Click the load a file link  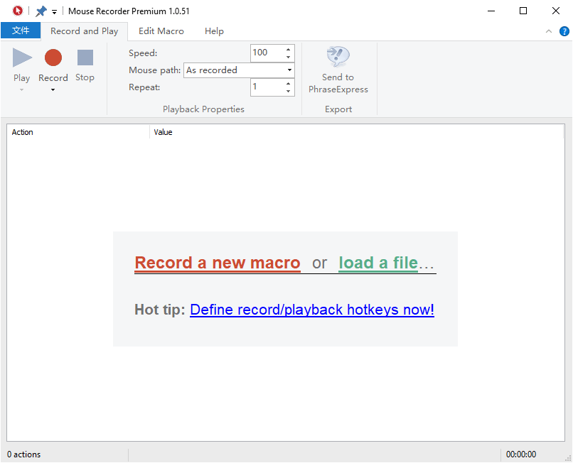tap(378, 263)
